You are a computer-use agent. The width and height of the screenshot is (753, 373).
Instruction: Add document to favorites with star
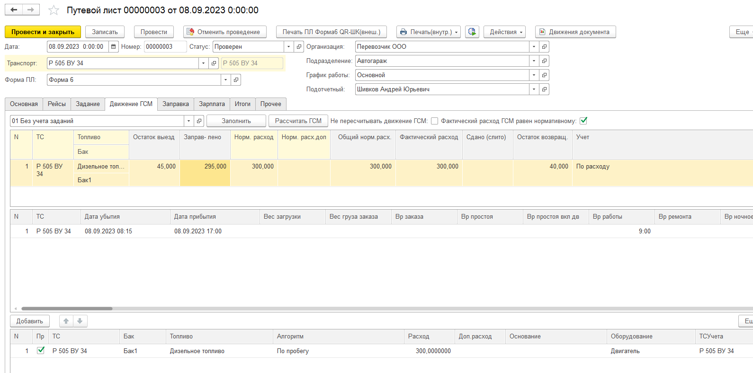pyautogui.click(x=54, y=10)
